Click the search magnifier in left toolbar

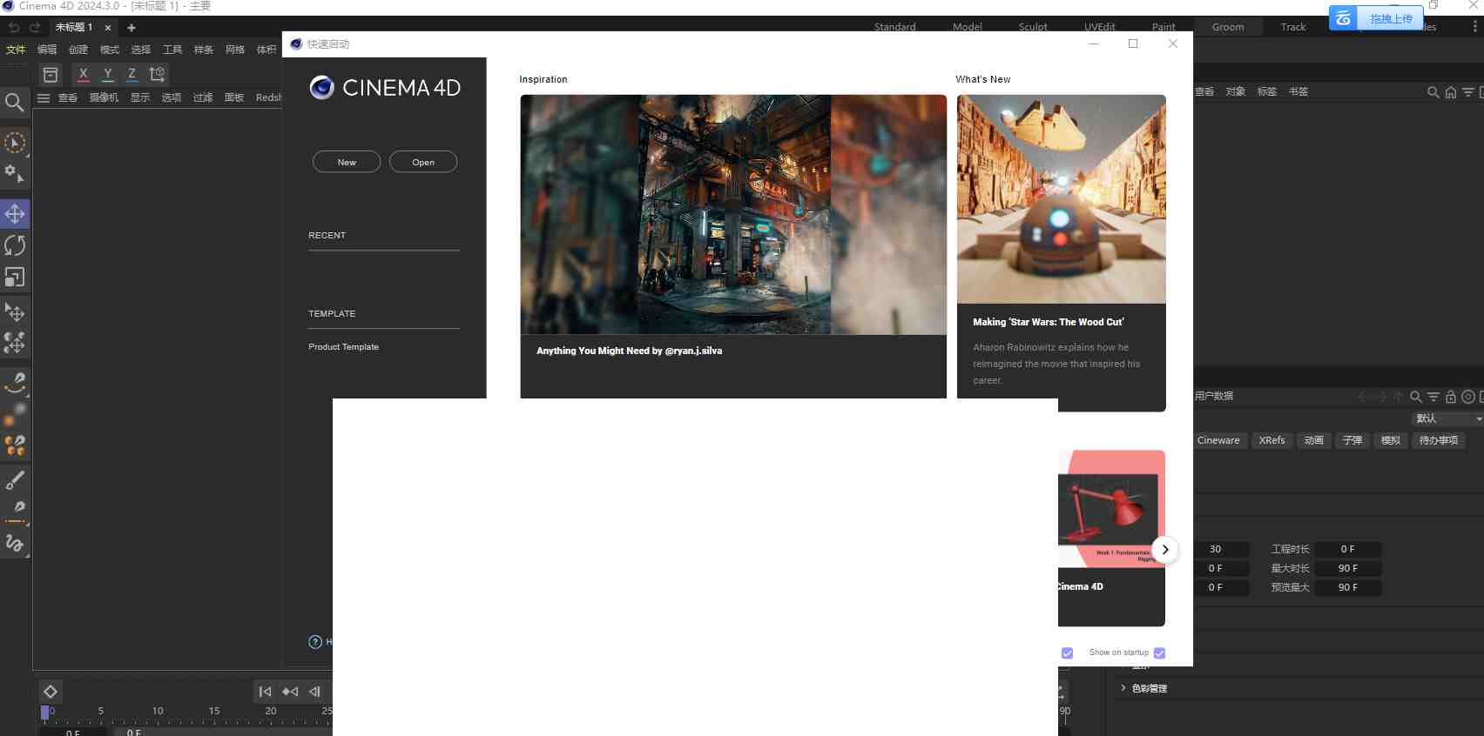click(x=14, y=103)
